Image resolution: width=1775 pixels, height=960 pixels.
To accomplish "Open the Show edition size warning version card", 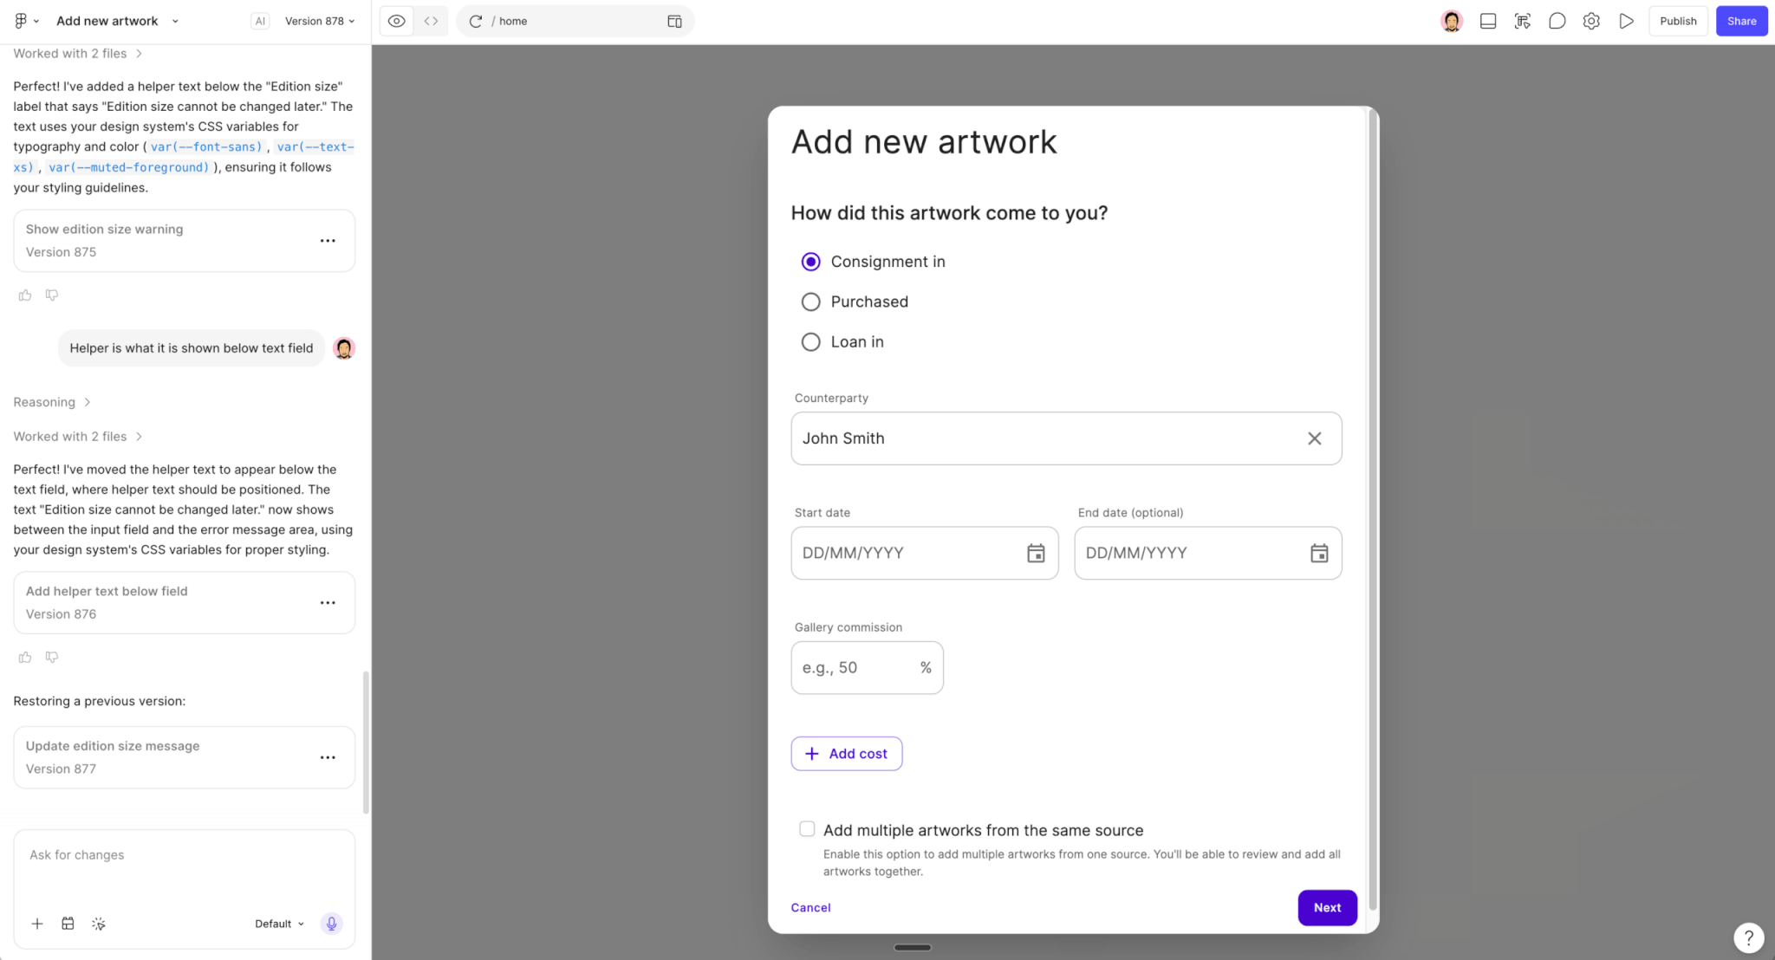I will [184, 241].
